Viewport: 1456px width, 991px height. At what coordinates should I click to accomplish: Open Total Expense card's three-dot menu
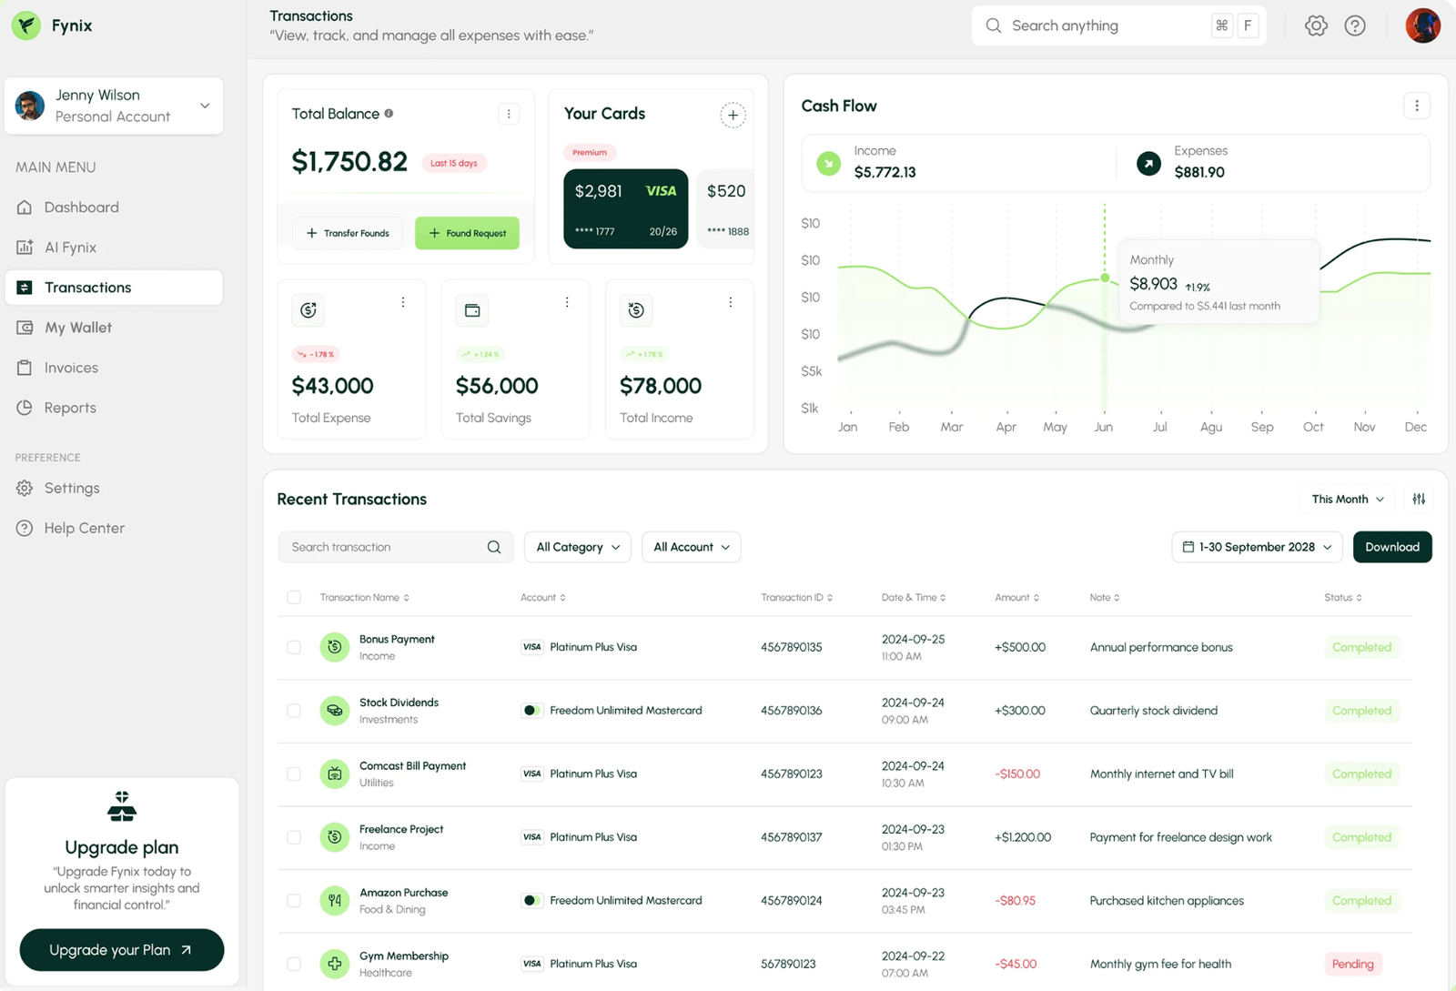(x=403, y=302)
